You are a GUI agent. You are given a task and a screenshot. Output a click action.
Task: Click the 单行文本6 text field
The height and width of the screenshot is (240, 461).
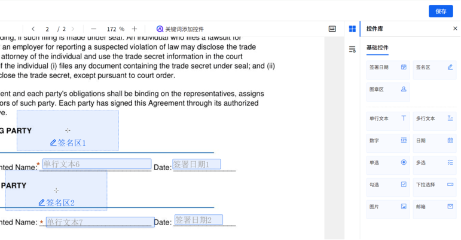coord(96,164)
